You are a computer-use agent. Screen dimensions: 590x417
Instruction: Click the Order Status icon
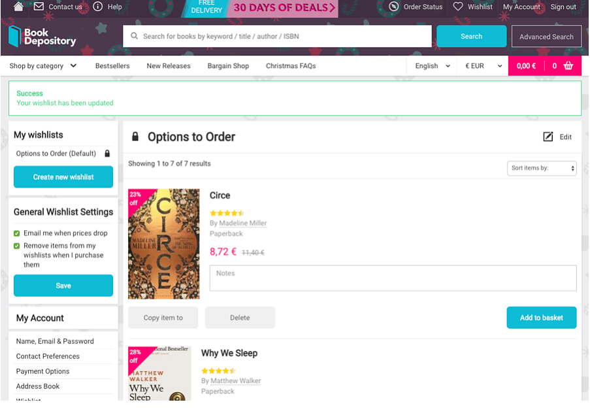(x=393, y=7)
